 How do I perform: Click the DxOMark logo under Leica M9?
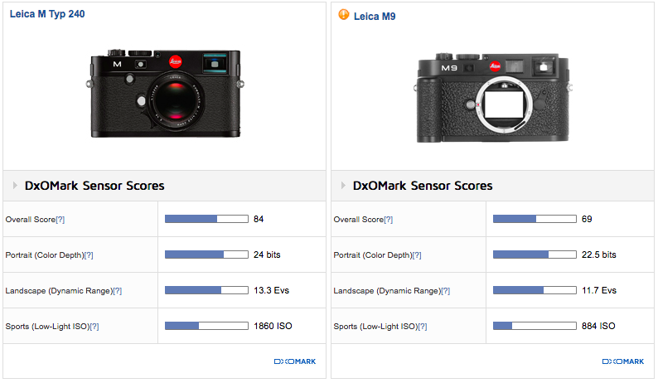click(x=622, y=361)
